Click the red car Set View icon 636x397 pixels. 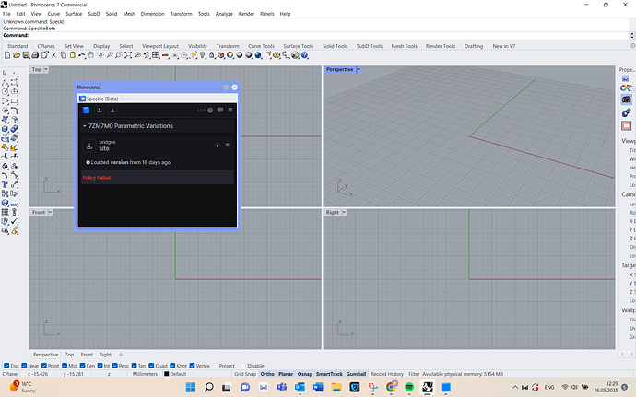coord(166,55)
